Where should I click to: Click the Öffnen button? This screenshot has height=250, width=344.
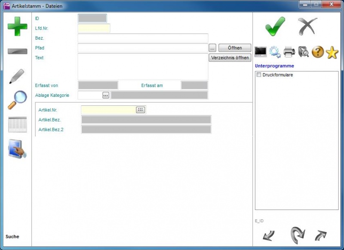(x=235, y=48)
